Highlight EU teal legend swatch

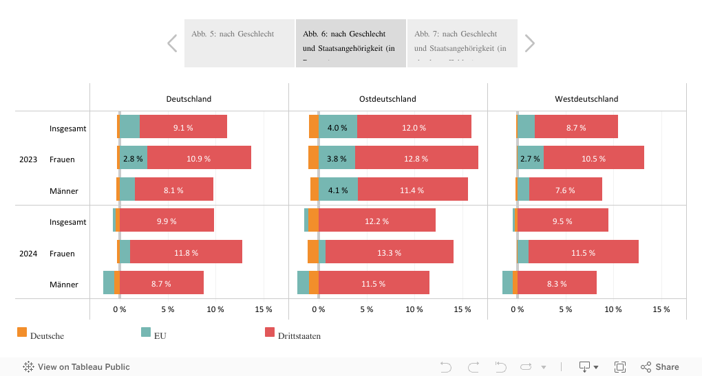coord(146,333)
